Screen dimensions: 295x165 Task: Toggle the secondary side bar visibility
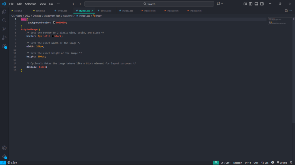(262, 4)
